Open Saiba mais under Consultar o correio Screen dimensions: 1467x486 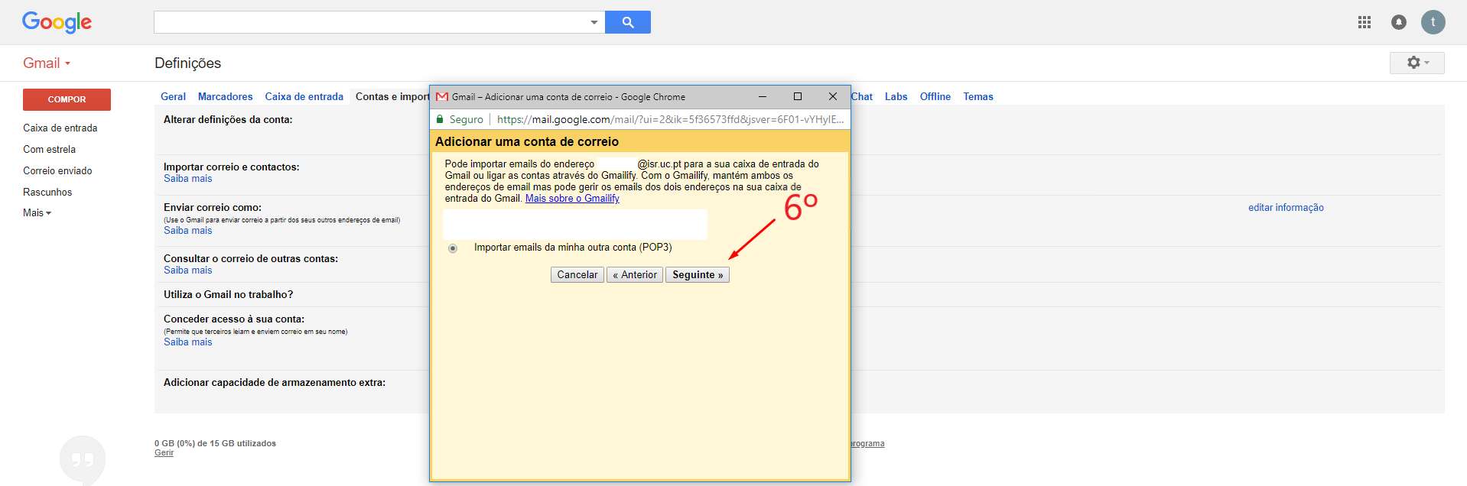[x=187, y=271]
